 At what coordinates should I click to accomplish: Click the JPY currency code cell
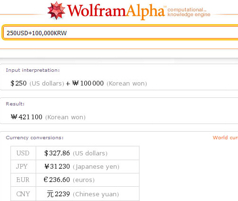tap(23, 166)
